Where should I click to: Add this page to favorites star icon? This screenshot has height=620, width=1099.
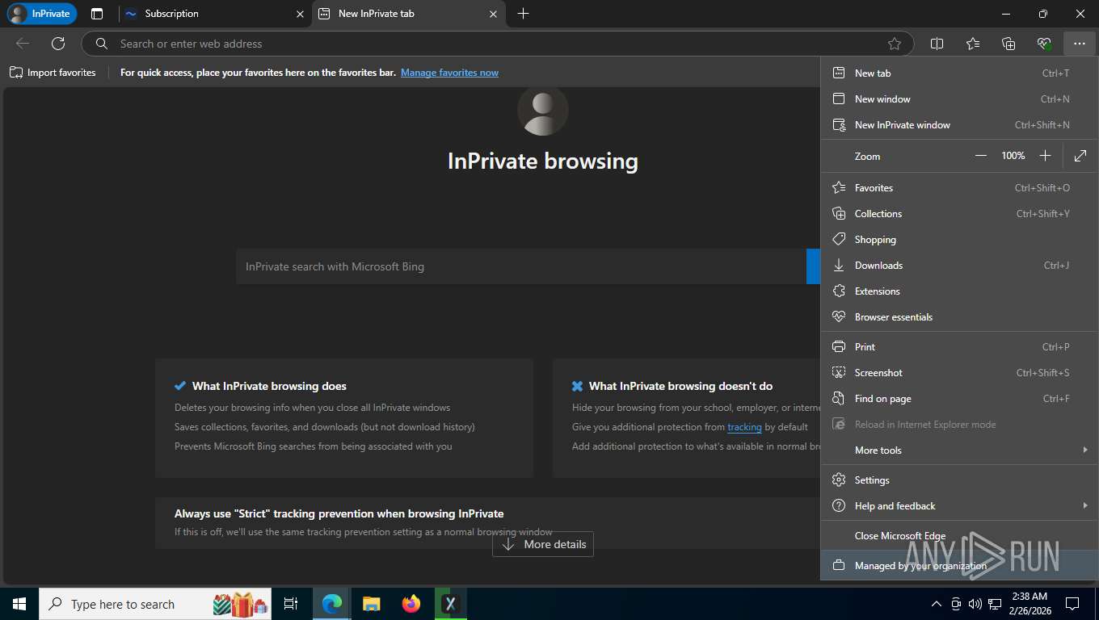point(895,44)
